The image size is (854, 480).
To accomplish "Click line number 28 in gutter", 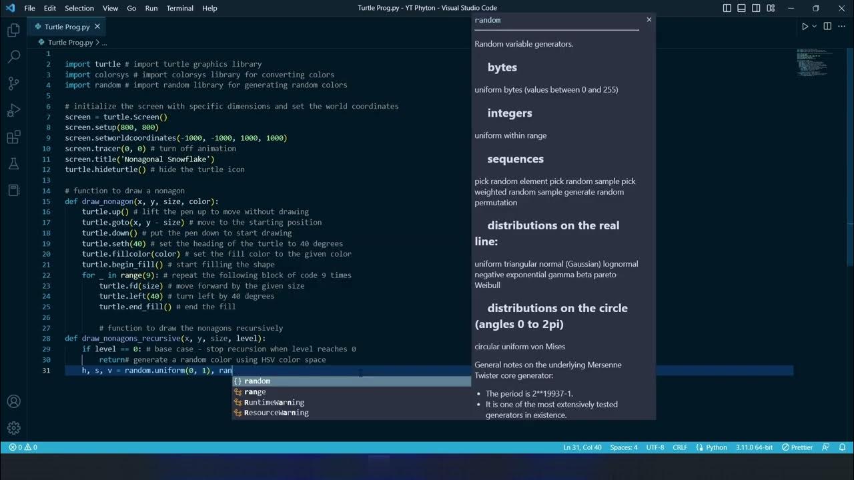I will (x=46, y=339).
